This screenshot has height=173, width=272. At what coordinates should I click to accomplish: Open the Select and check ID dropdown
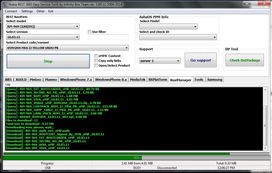coord(178,37)
